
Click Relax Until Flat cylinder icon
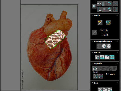(x=104, y=46)
